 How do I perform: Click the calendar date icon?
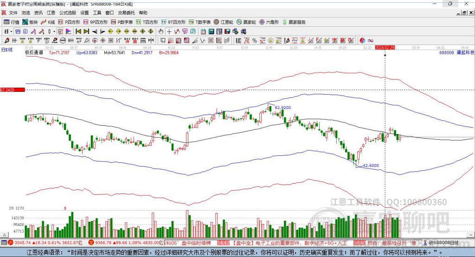[x=203, y=32]
